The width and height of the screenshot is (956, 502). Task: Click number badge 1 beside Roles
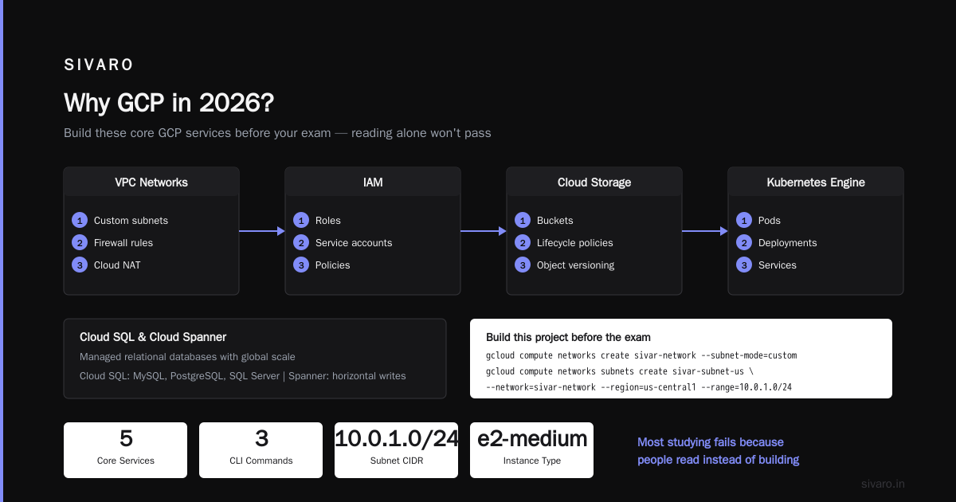pyautogui.click(x=300, y=221)
